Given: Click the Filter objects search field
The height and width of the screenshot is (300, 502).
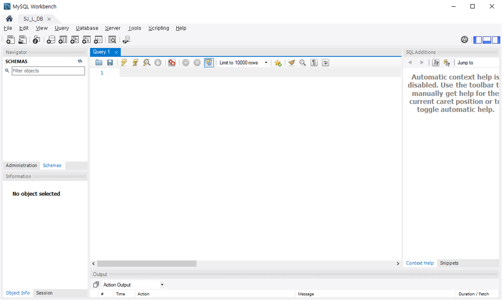Looking at the screenshot, I should tap(48, 71).
